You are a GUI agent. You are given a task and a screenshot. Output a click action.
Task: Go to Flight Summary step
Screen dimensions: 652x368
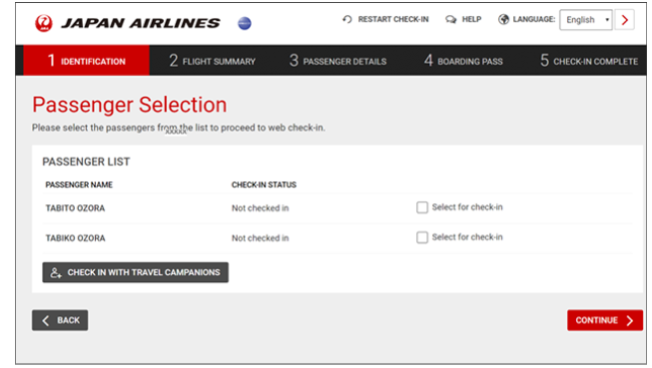click(213, 61)
